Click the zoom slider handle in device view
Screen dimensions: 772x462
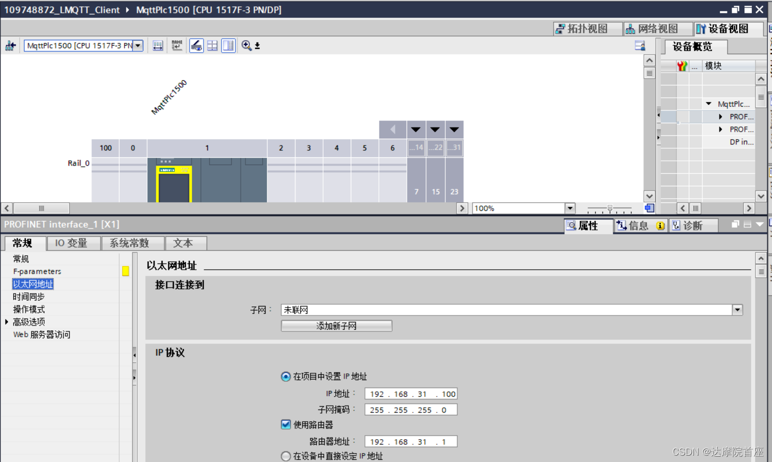610,209
